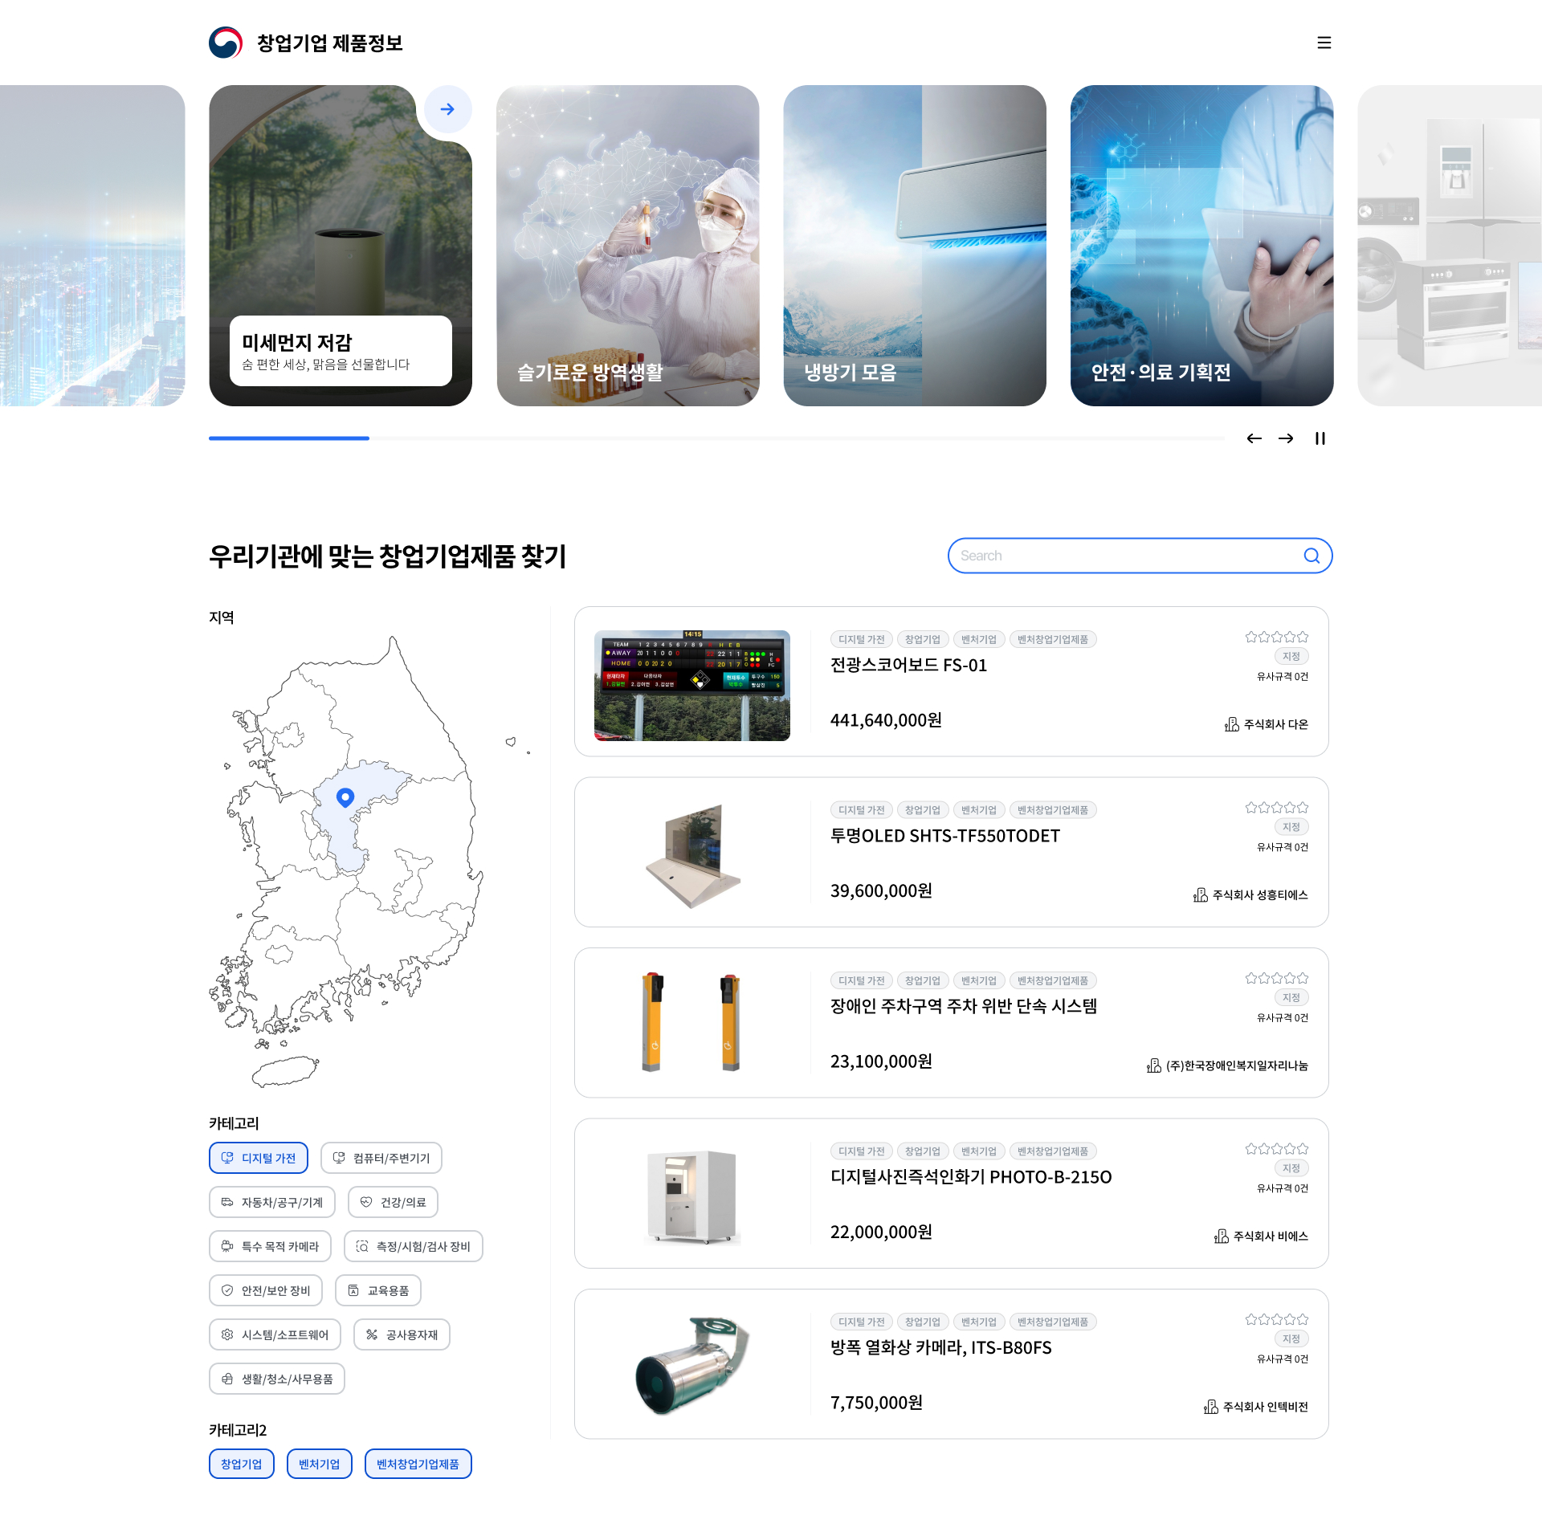Click the site logo emblem
The width and height of the screenshot is (1542, 1536).
226,43
